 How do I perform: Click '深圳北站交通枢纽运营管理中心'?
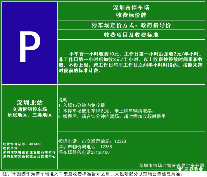[29, 156]
